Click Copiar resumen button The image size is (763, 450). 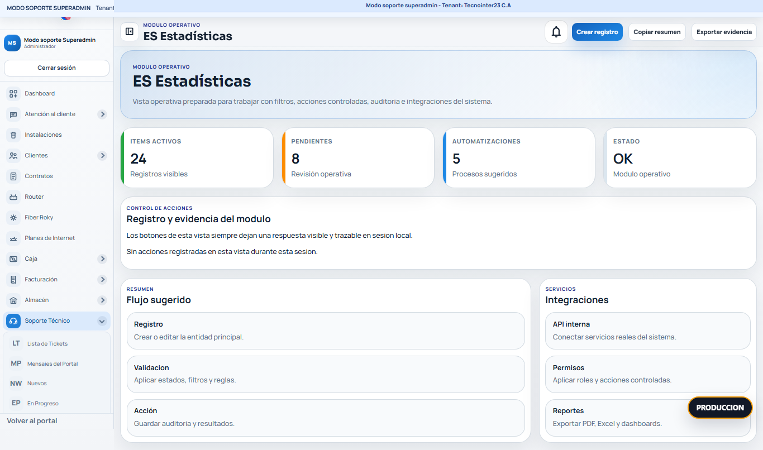pos(657,32)
